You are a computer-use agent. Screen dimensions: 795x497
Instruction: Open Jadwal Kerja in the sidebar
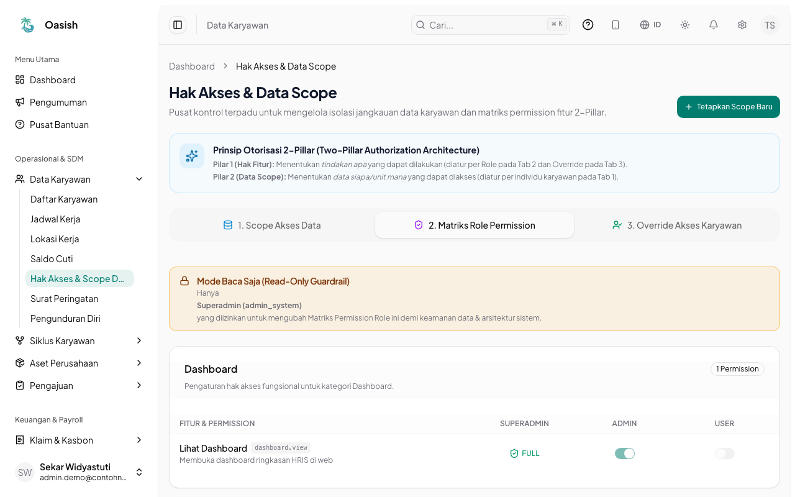coord(79,219)
